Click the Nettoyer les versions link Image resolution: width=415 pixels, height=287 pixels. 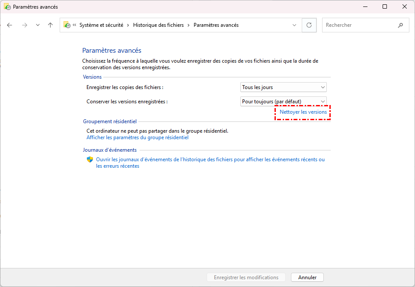(303, 112)
